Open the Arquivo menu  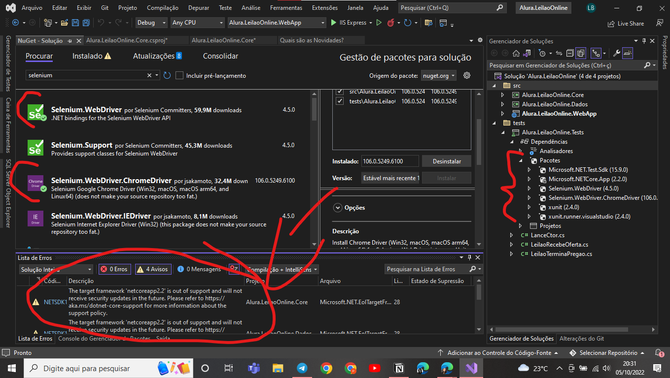(32, 8)
